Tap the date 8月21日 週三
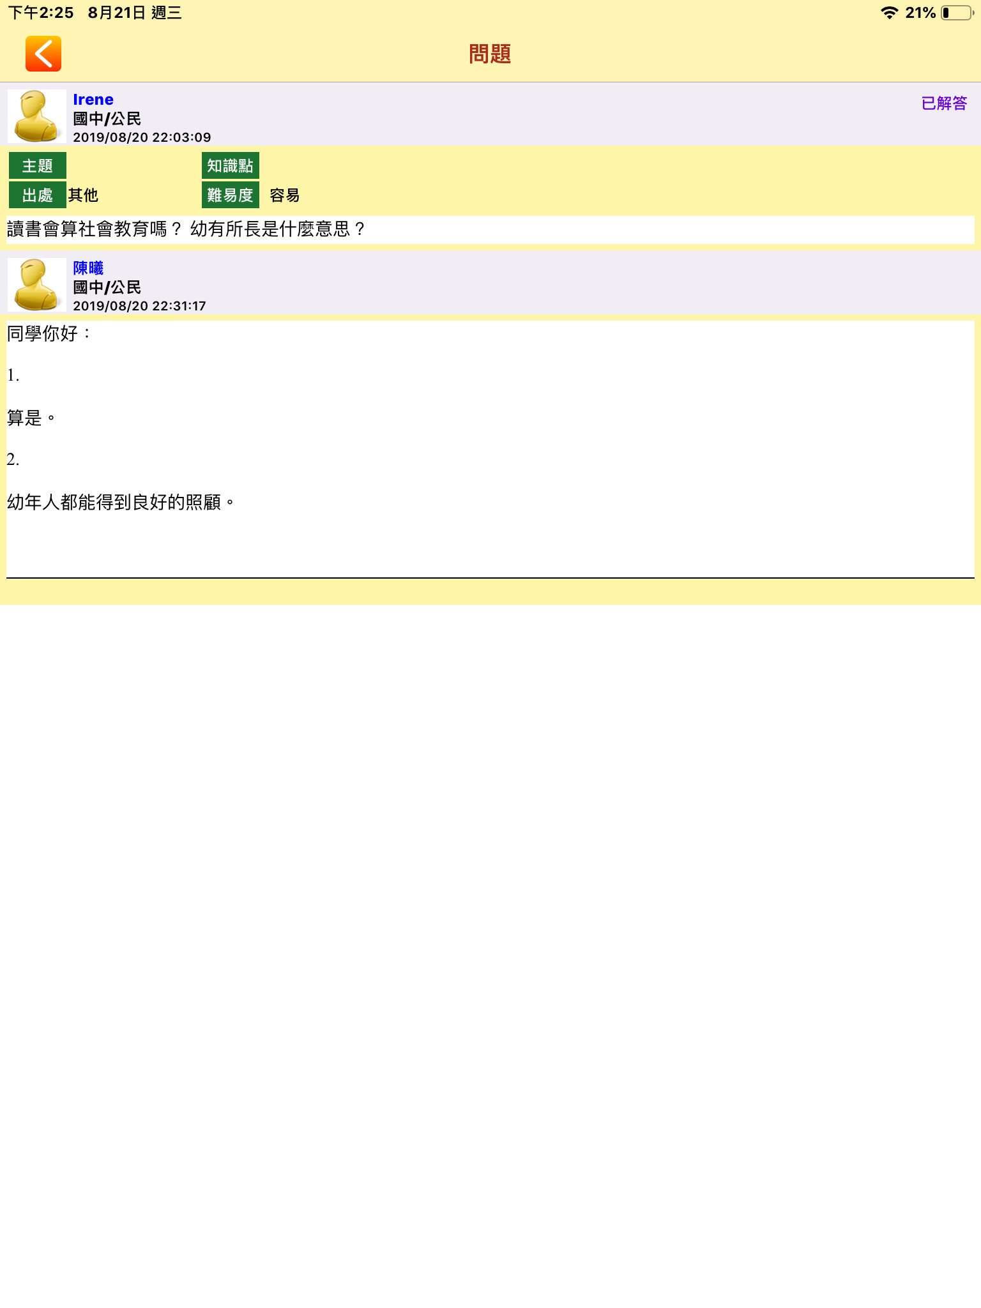981x1308 pixels. pos(135,13)
